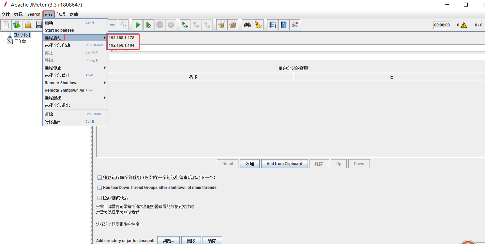This screenshot has height=244, width=485.
Task: Click the Clear single-broom toolbar icon
Action: point(221,25)
